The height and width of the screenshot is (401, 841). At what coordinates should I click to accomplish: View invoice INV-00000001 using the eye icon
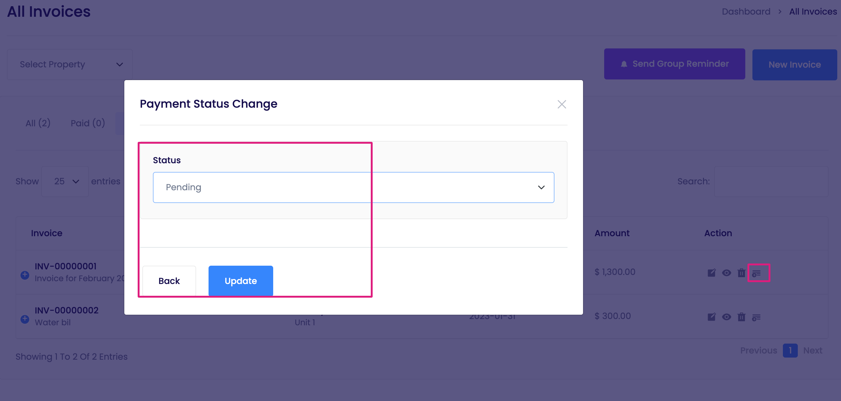[726, 273]
